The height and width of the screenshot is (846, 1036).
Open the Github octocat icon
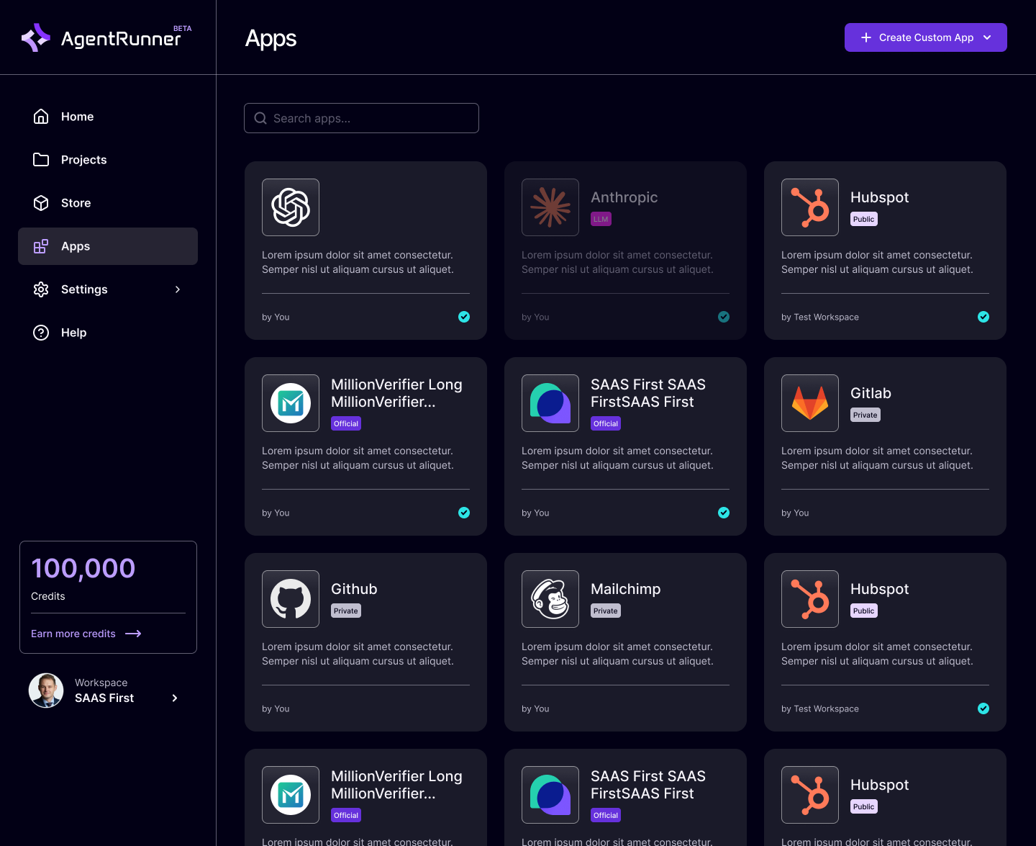pos(291,598)
